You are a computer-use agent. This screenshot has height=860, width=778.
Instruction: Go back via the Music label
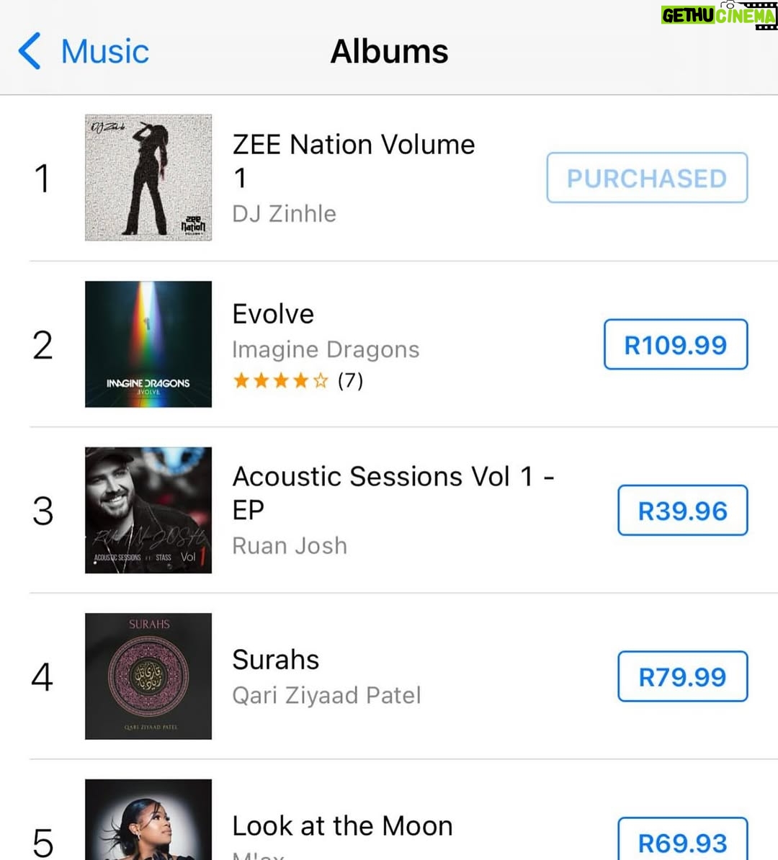click(104, 52)
